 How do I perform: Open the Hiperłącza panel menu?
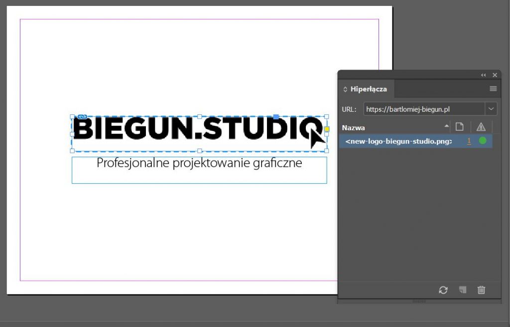(493, 88)
